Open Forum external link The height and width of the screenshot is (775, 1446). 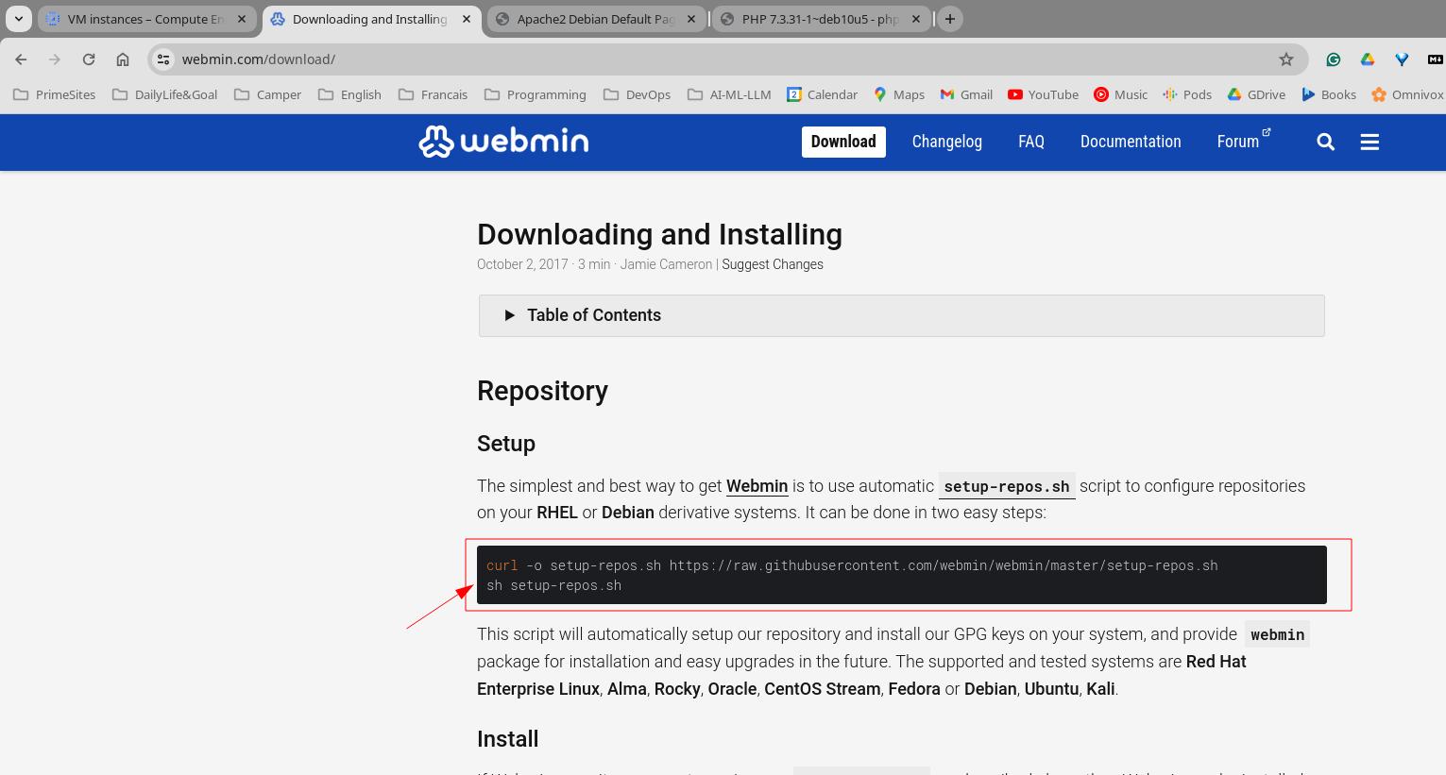[x=1243, y=142]
